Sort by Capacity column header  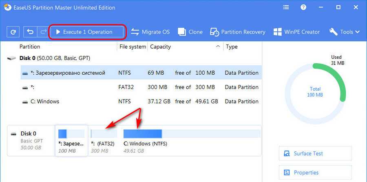[160, 47]
